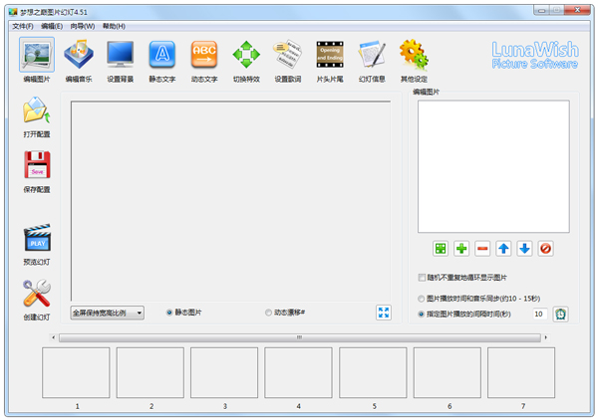Select thumbnail slot 6

(x=448, y=373)
